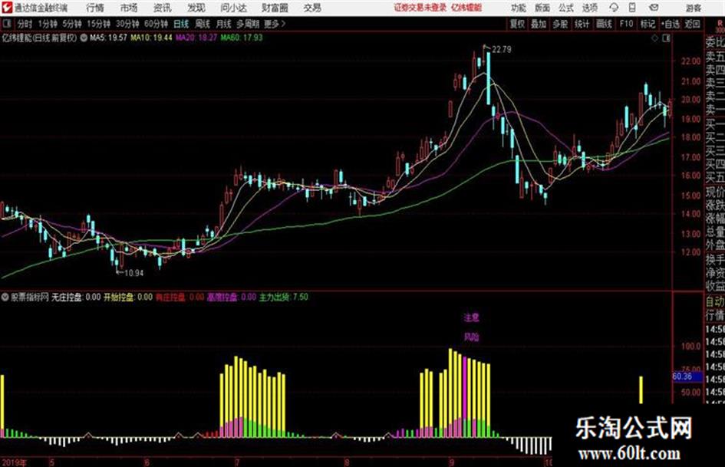
Task: Switch to the 分时 chart period
Action: [25, 24]
